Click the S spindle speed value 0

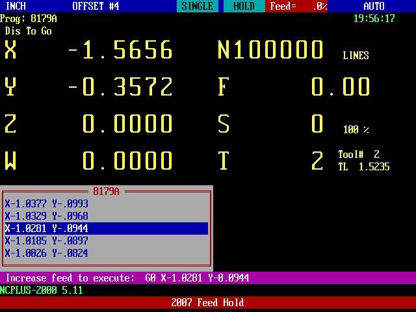317,123
